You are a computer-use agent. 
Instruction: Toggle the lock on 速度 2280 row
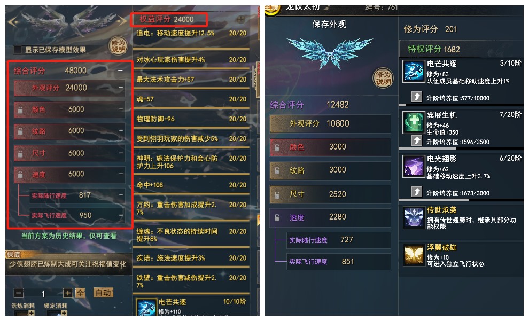277,217
